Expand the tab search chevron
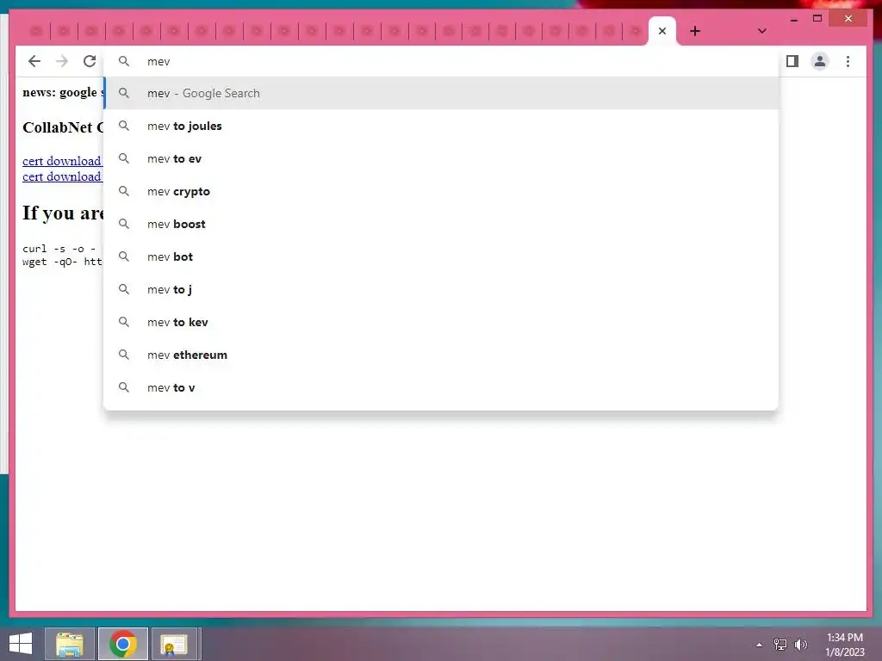 coord(761,31)
